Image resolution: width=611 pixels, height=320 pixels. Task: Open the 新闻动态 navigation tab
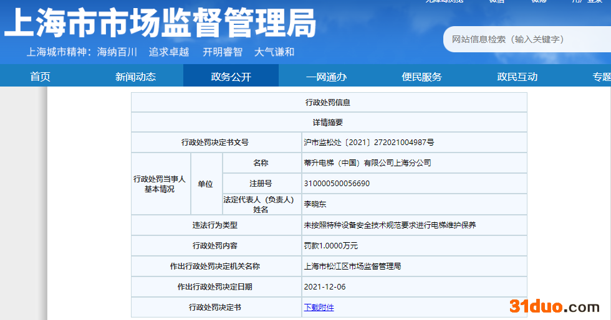click(x=135, y=77)
